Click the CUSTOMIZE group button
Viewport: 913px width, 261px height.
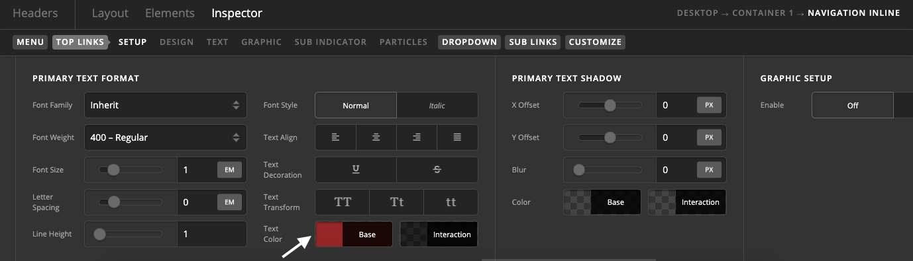pos(596,42)
